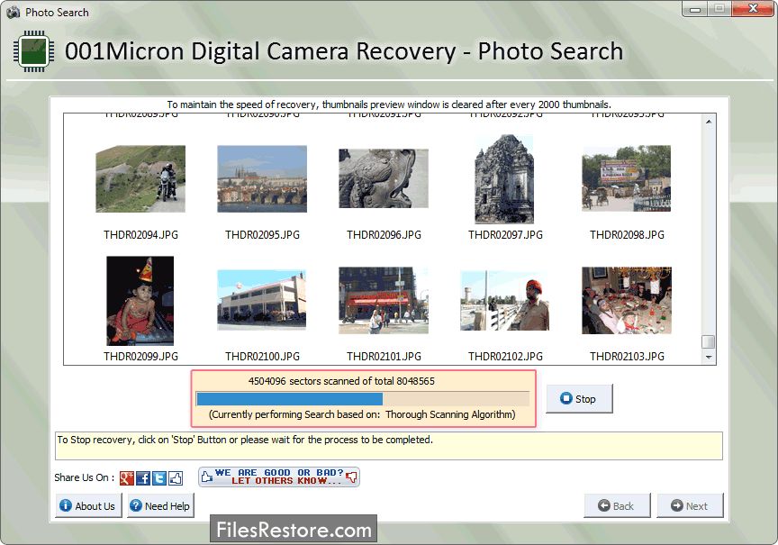Open Need Help
The image size is (778, 545).
pyautogui.click(x=160, y=505)
